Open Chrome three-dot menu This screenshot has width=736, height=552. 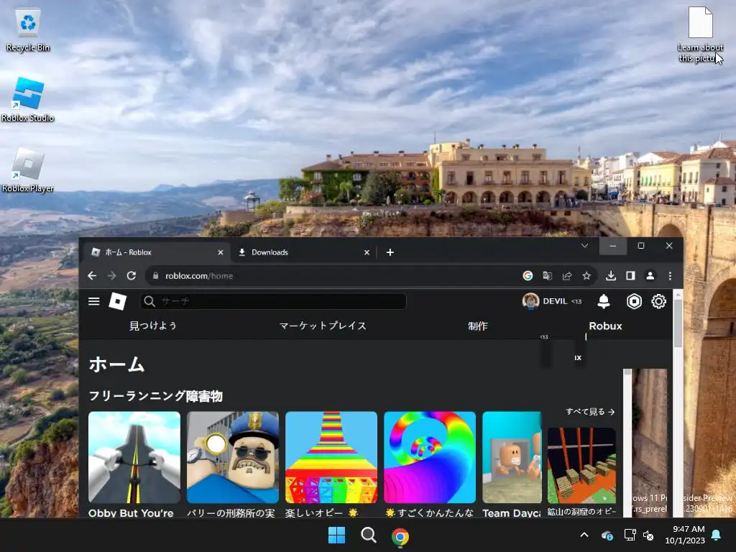pyautogui.click(x=670, y=276)
